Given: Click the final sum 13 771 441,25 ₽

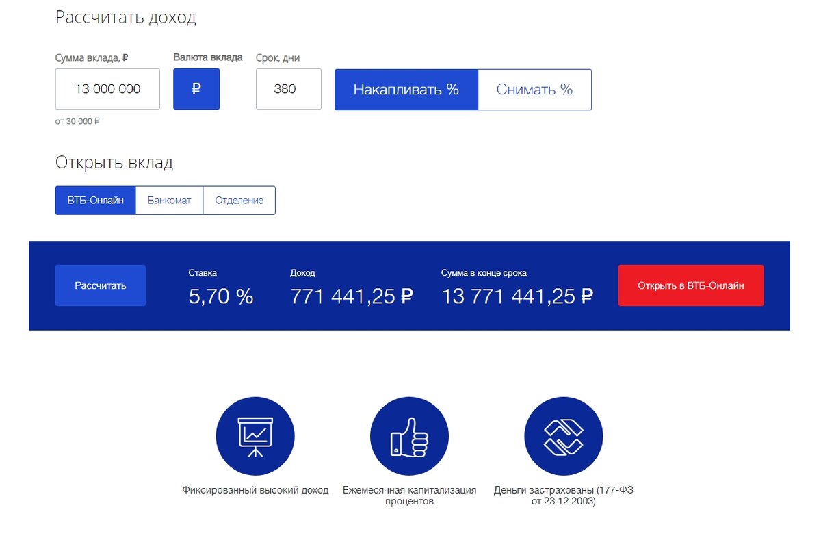Looking at the screenshot, I should [517, 296].
